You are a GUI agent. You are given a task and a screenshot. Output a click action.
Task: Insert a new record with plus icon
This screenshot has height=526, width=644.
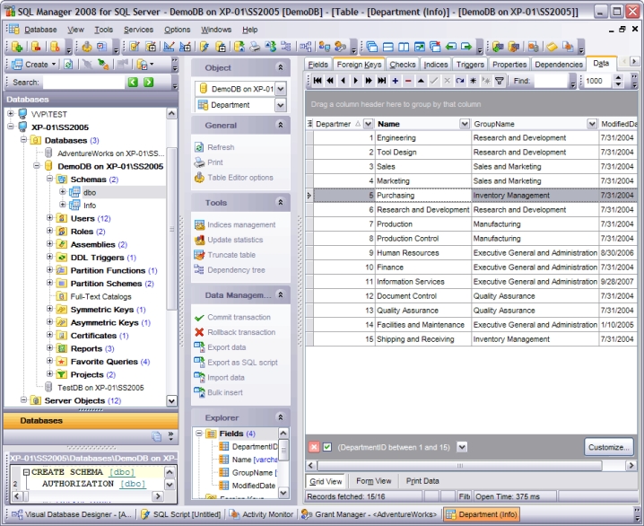point(396,81)
